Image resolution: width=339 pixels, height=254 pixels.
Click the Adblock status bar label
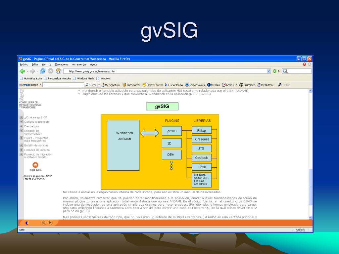click(300, 230)
